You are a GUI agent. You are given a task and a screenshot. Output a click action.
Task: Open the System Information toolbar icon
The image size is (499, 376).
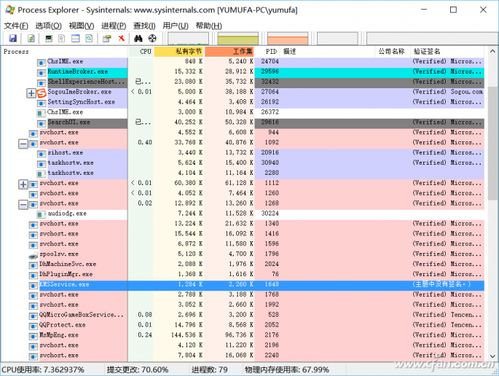tap(49, 39)
